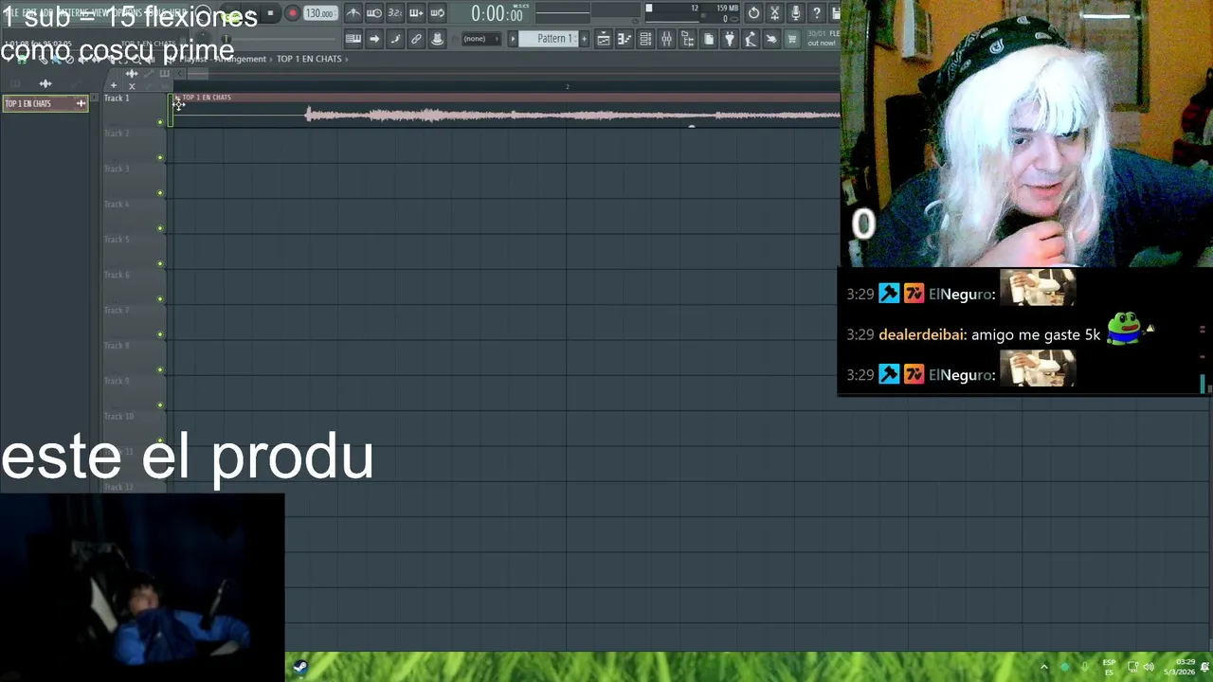Toggle the note/clip grouping link icon
Screen dimensions: 1213x682
coord(416,39)
